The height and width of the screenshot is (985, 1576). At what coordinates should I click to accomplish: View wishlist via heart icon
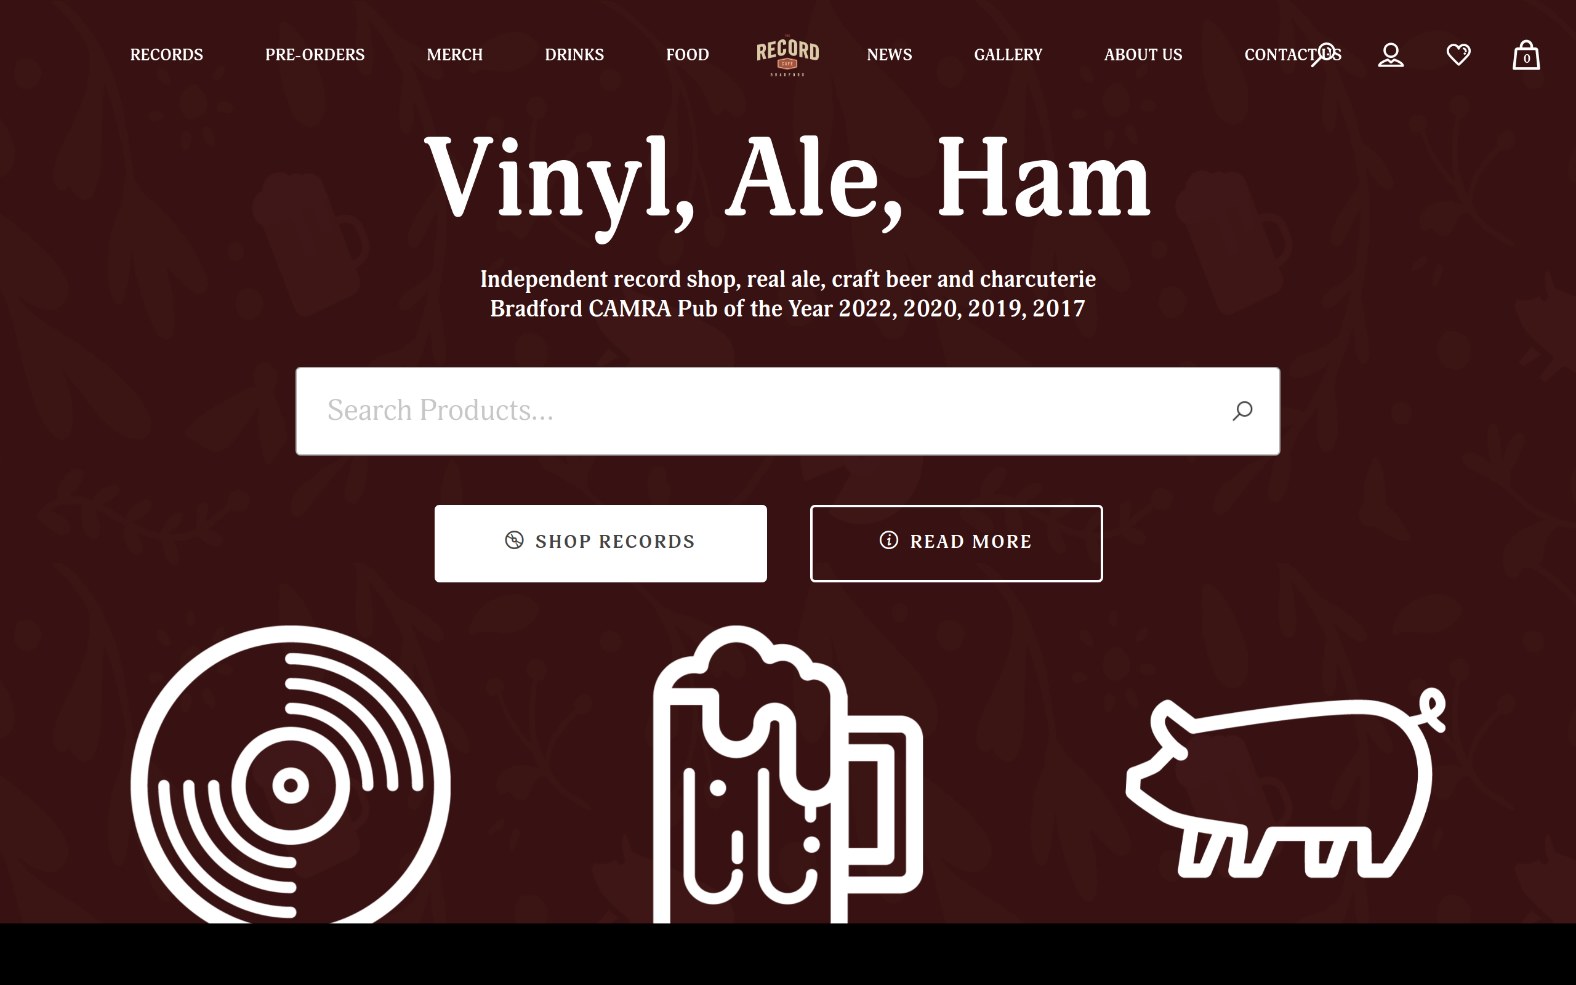tap(1458, 55)
